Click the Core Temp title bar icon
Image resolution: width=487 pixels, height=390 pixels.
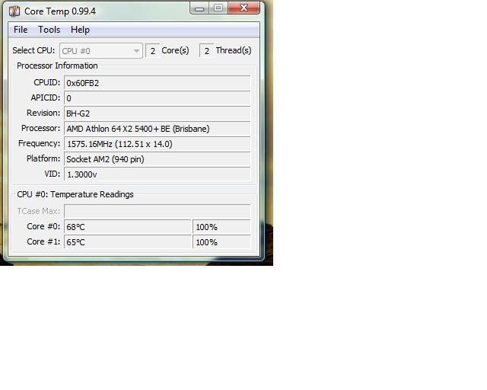[14, 11]
